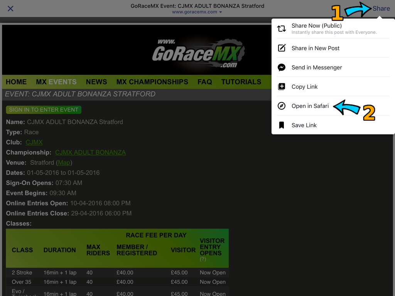The height and width of the screenshot is (296, 395).
Task: Click 'Now Open' in the Over 35 row
Action: [213, 282]
